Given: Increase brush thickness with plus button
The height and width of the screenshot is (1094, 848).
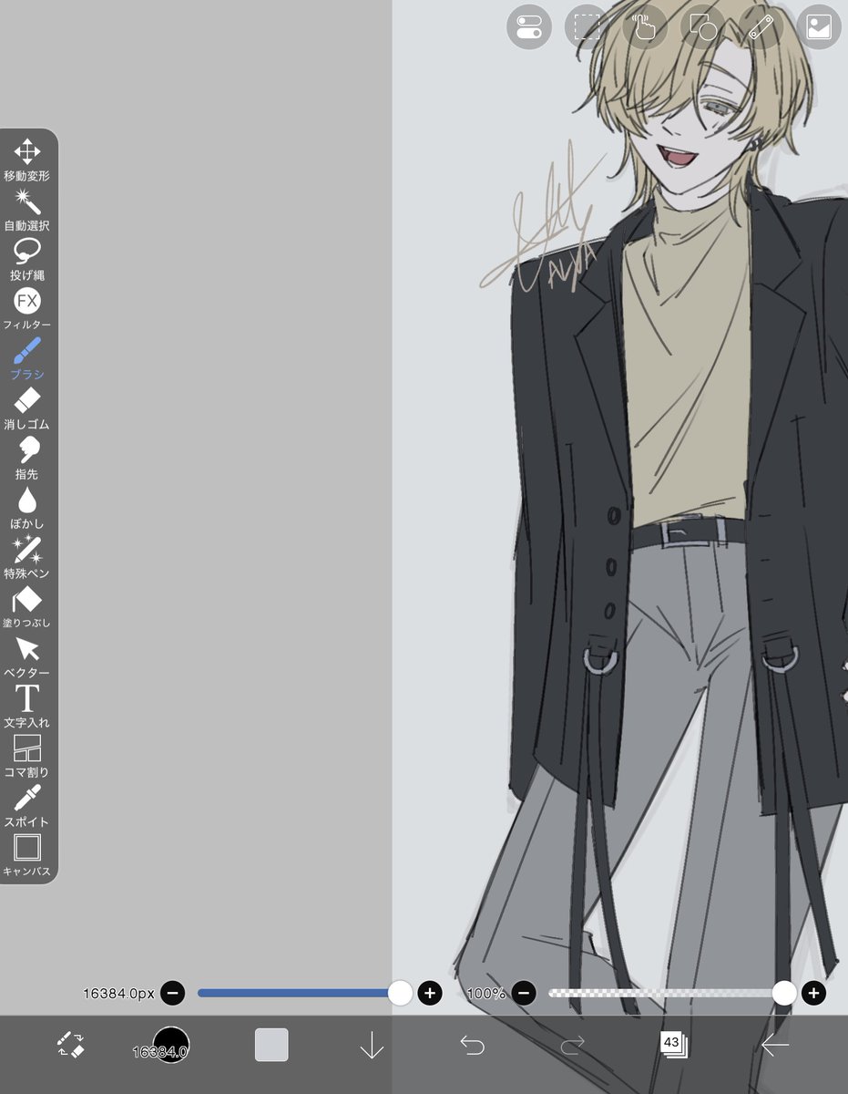Looking at the screenshot, I should point(430,993).
